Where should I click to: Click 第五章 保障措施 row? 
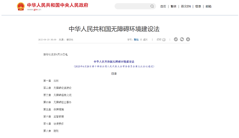[x=54, y=109]
